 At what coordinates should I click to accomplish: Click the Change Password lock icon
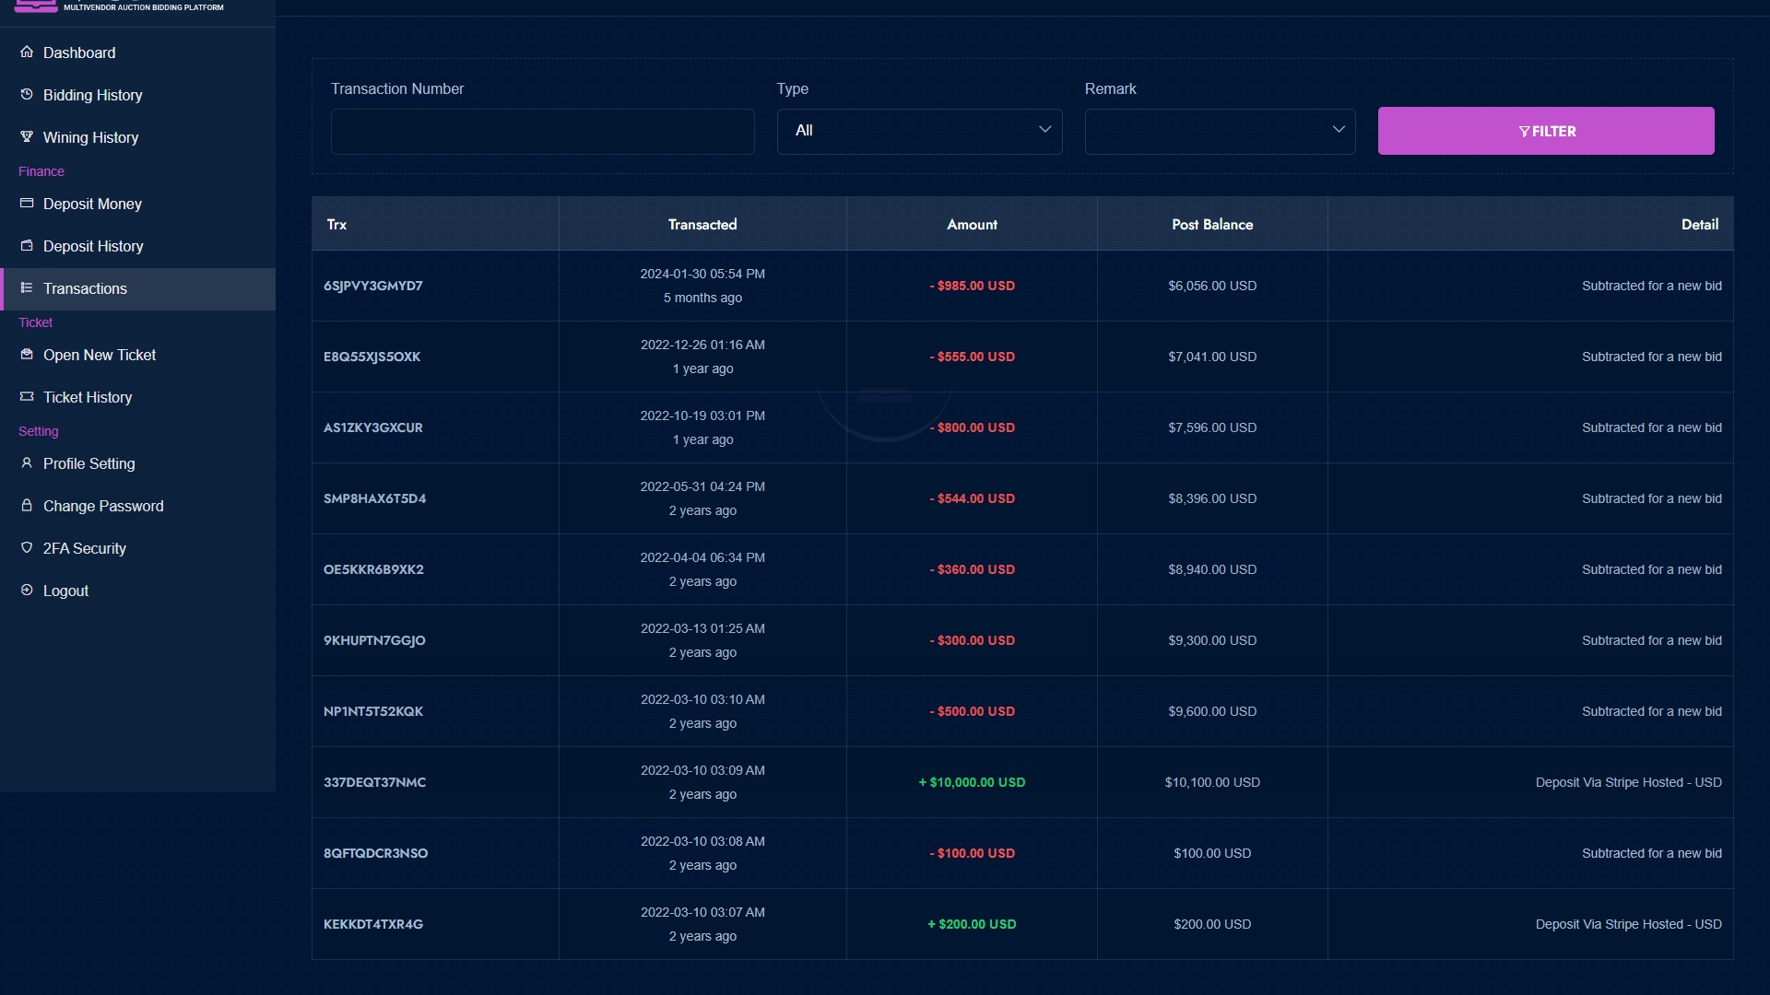(x=27, y=505)
